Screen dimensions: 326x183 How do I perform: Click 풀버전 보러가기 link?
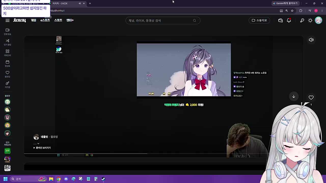click(42, 148)
